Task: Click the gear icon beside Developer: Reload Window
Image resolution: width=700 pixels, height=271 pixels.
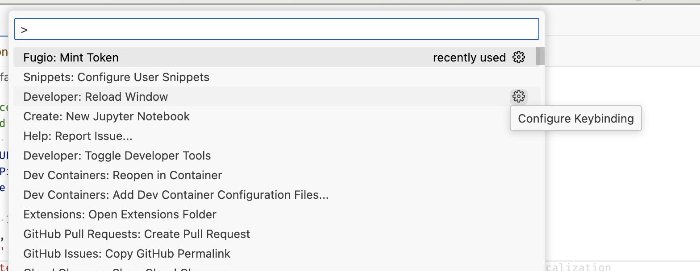Action: click(x=518, y=97)
